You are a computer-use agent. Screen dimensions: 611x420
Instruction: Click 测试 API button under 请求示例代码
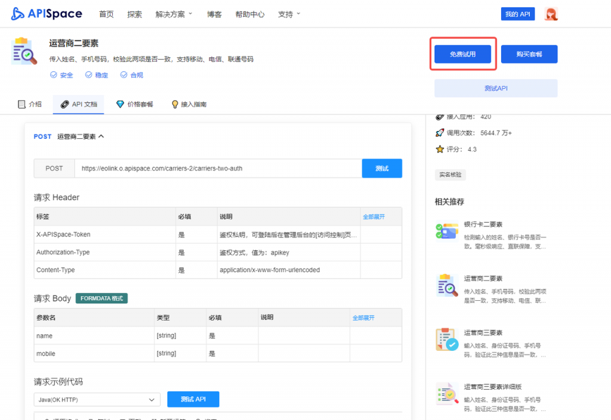(193, 399)
